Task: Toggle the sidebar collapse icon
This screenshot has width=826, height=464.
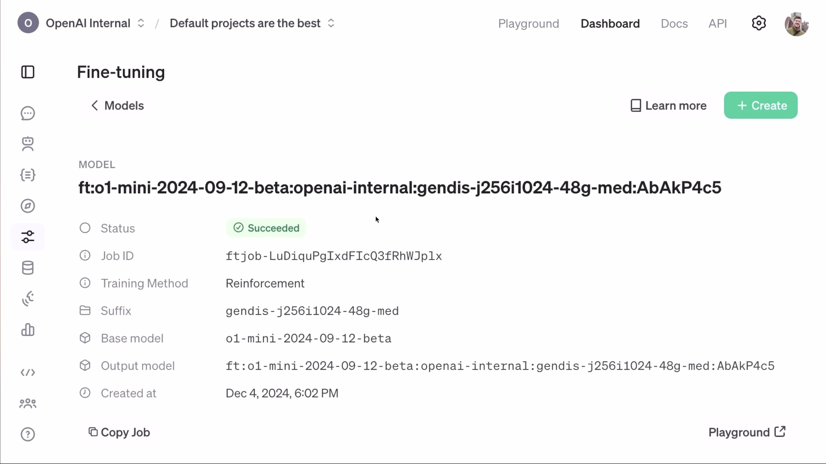Action: [x=28, y=72]
